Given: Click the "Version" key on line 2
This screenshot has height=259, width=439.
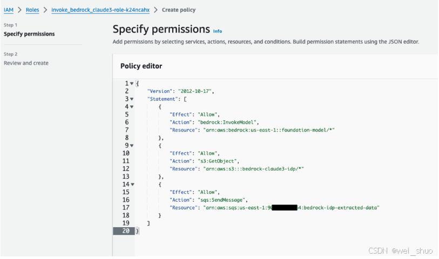Looking at the screenshot, I should tap(160, 91).
